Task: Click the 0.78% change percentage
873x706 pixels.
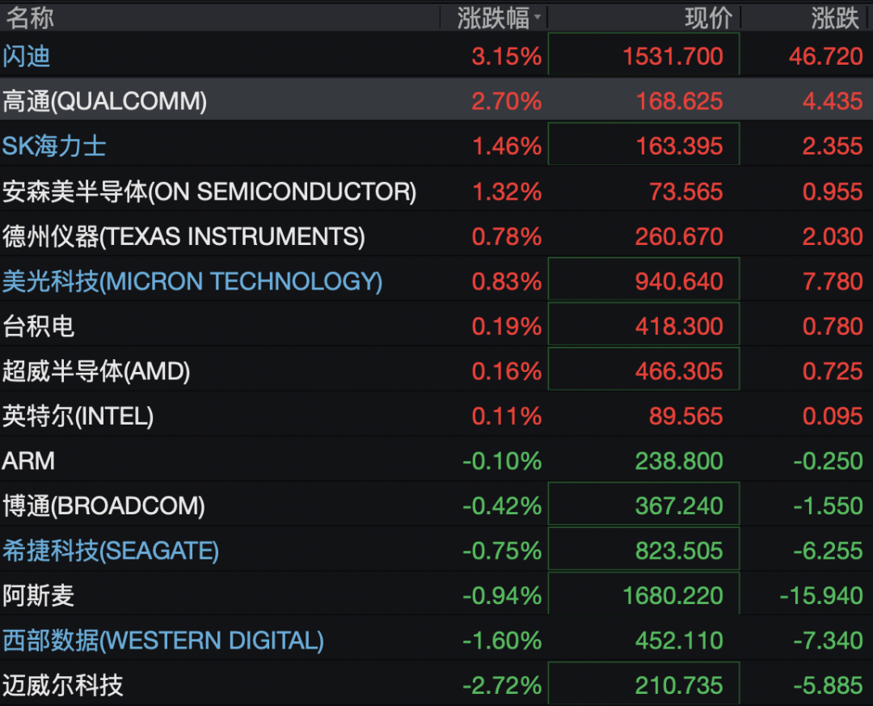Action: (507, 236)
